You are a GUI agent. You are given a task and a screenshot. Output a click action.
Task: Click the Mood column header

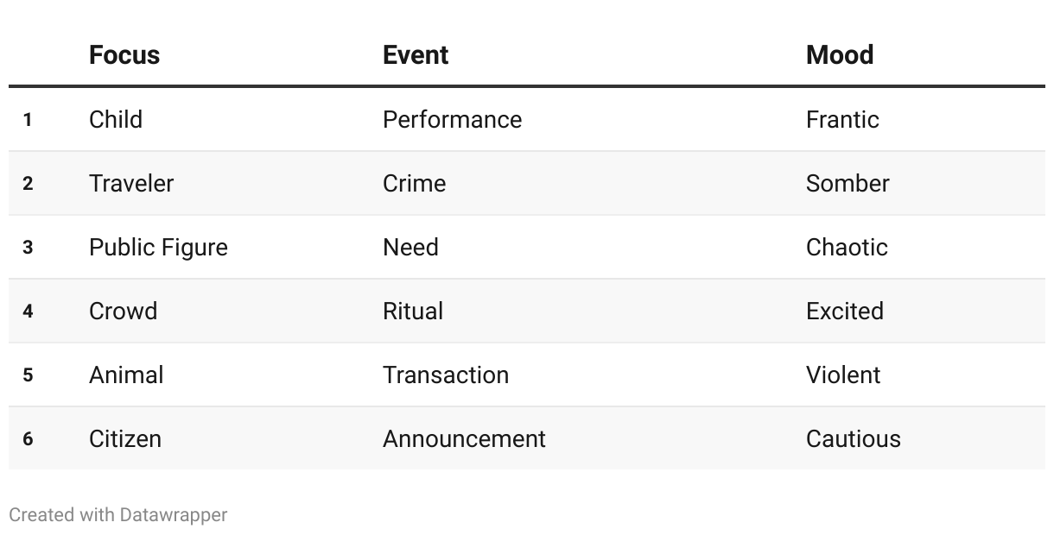[840, 55]
